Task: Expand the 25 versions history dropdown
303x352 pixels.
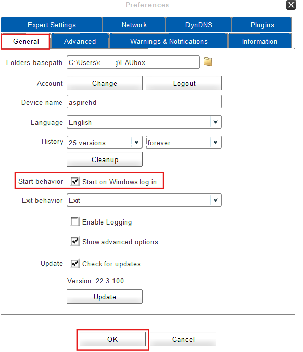Action: (105, 142)
